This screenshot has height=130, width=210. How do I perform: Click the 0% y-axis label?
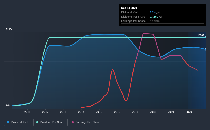point(8,106)
